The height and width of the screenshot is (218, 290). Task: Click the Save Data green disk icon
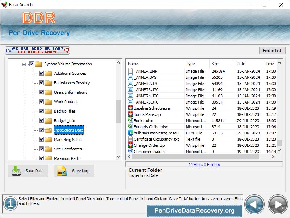coord(16,171)
